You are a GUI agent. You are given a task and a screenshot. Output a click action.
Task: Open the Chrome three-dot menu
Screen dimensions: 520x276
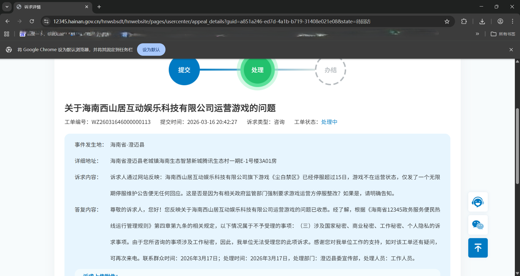pos(512,21)
